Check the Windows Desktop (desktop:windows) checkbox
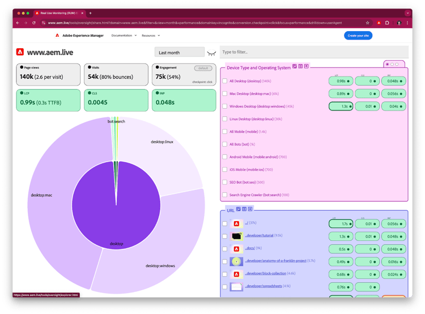This screenshot has height=314, width=425. coord(225,107)
